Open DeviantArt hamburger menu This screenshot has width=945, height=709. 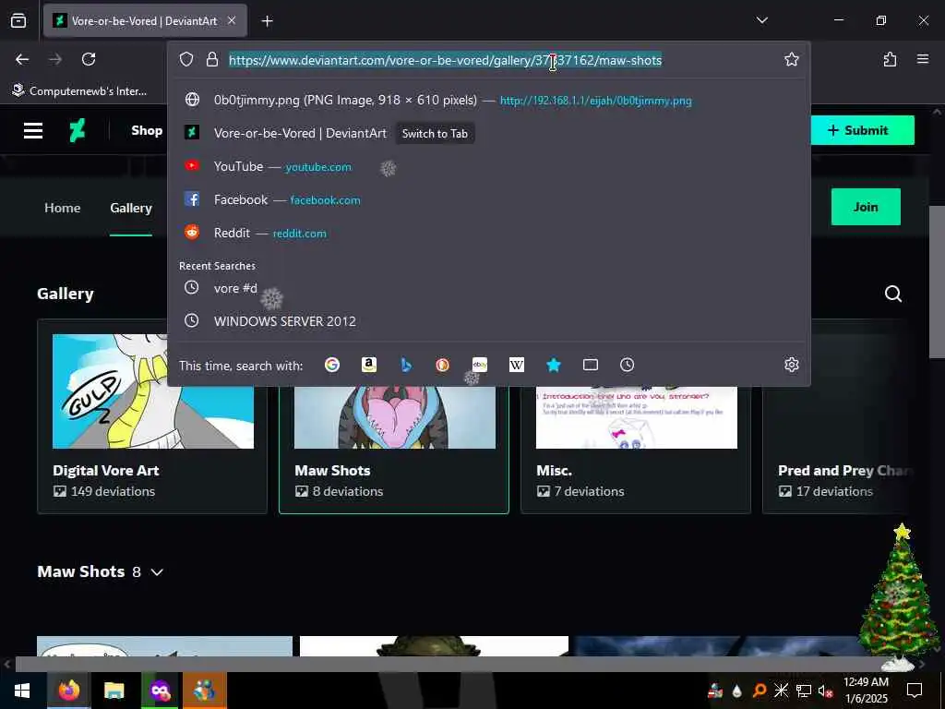point(33,130)
